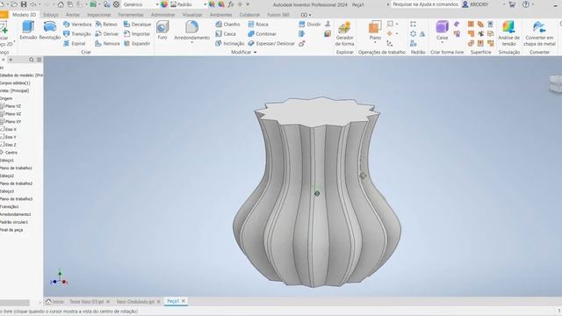
Task: Select the Extrusão tool
Action: 28,30
